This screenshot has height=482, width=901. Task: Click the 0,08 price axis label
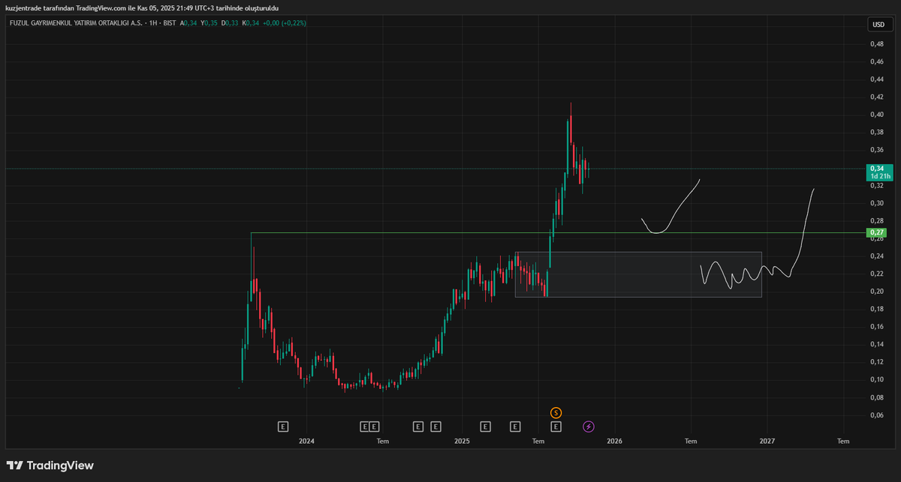click(x=876, y=397)
